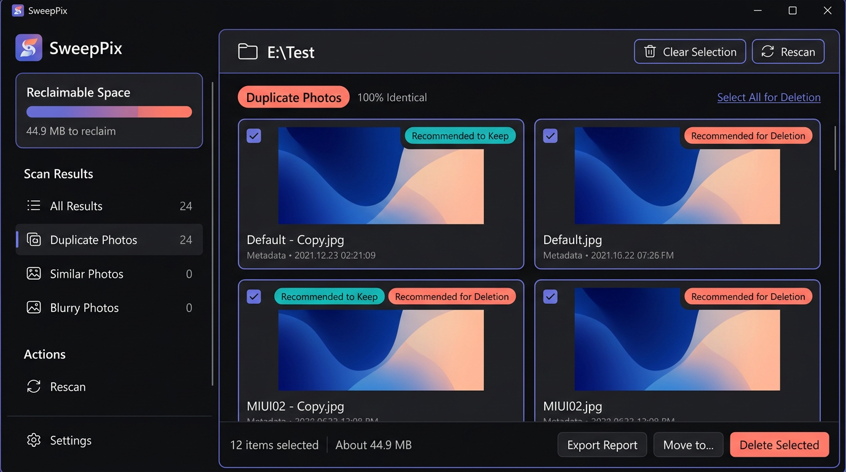This screenshot has width=846, height=472.
Task: Click the count 24 beside All Results
Action: [186, 206]
